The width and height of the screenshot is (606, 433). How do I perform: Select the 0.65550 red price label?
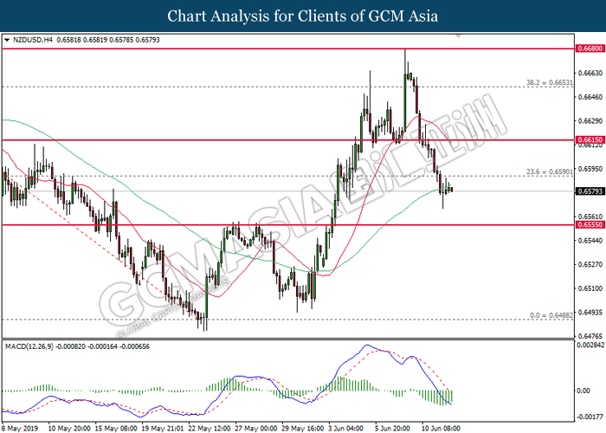[x=590, y=224]
